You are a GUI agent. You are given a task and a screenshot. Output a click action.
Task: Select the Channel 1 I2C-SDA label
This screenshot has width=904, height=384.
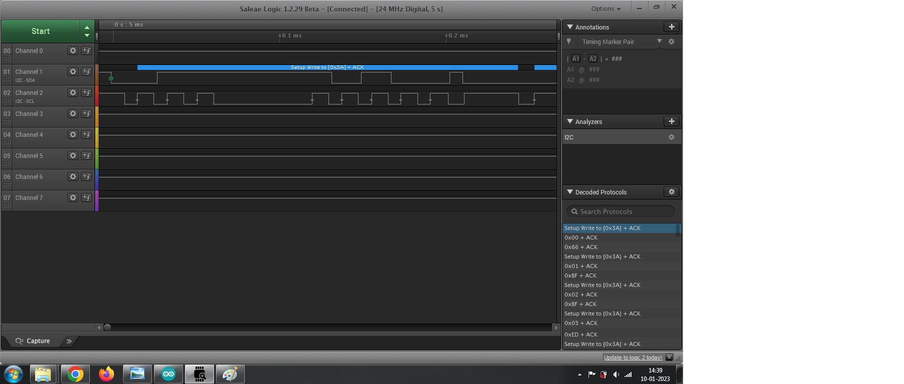pyautogui.click(x=25, y=80)
